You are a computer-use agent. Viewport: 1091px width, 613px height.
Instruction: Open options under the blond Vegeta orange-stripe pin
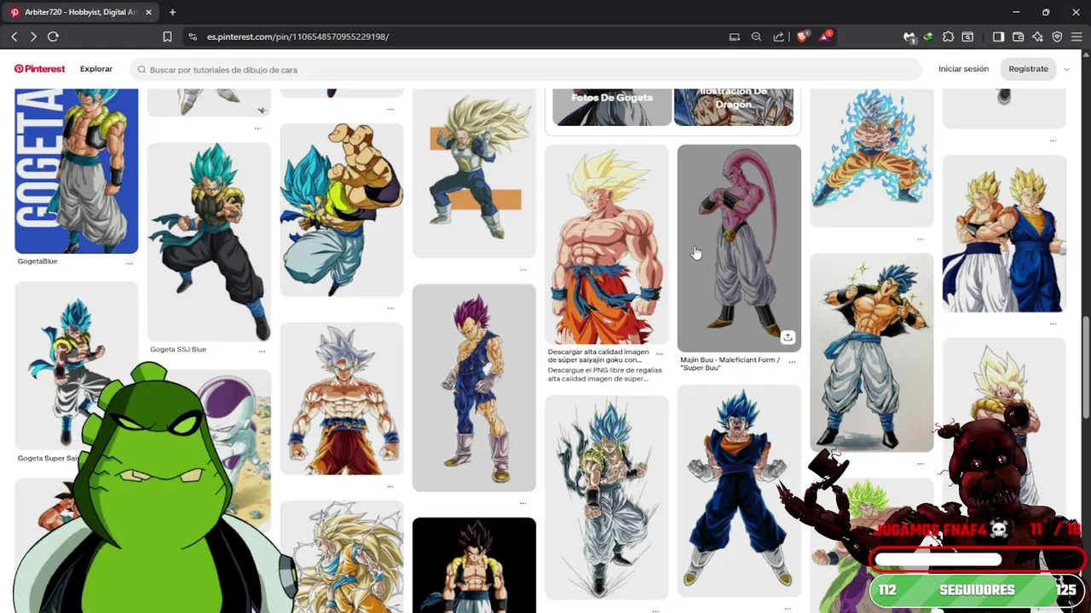pyautogui.click(x=522, y=269)
